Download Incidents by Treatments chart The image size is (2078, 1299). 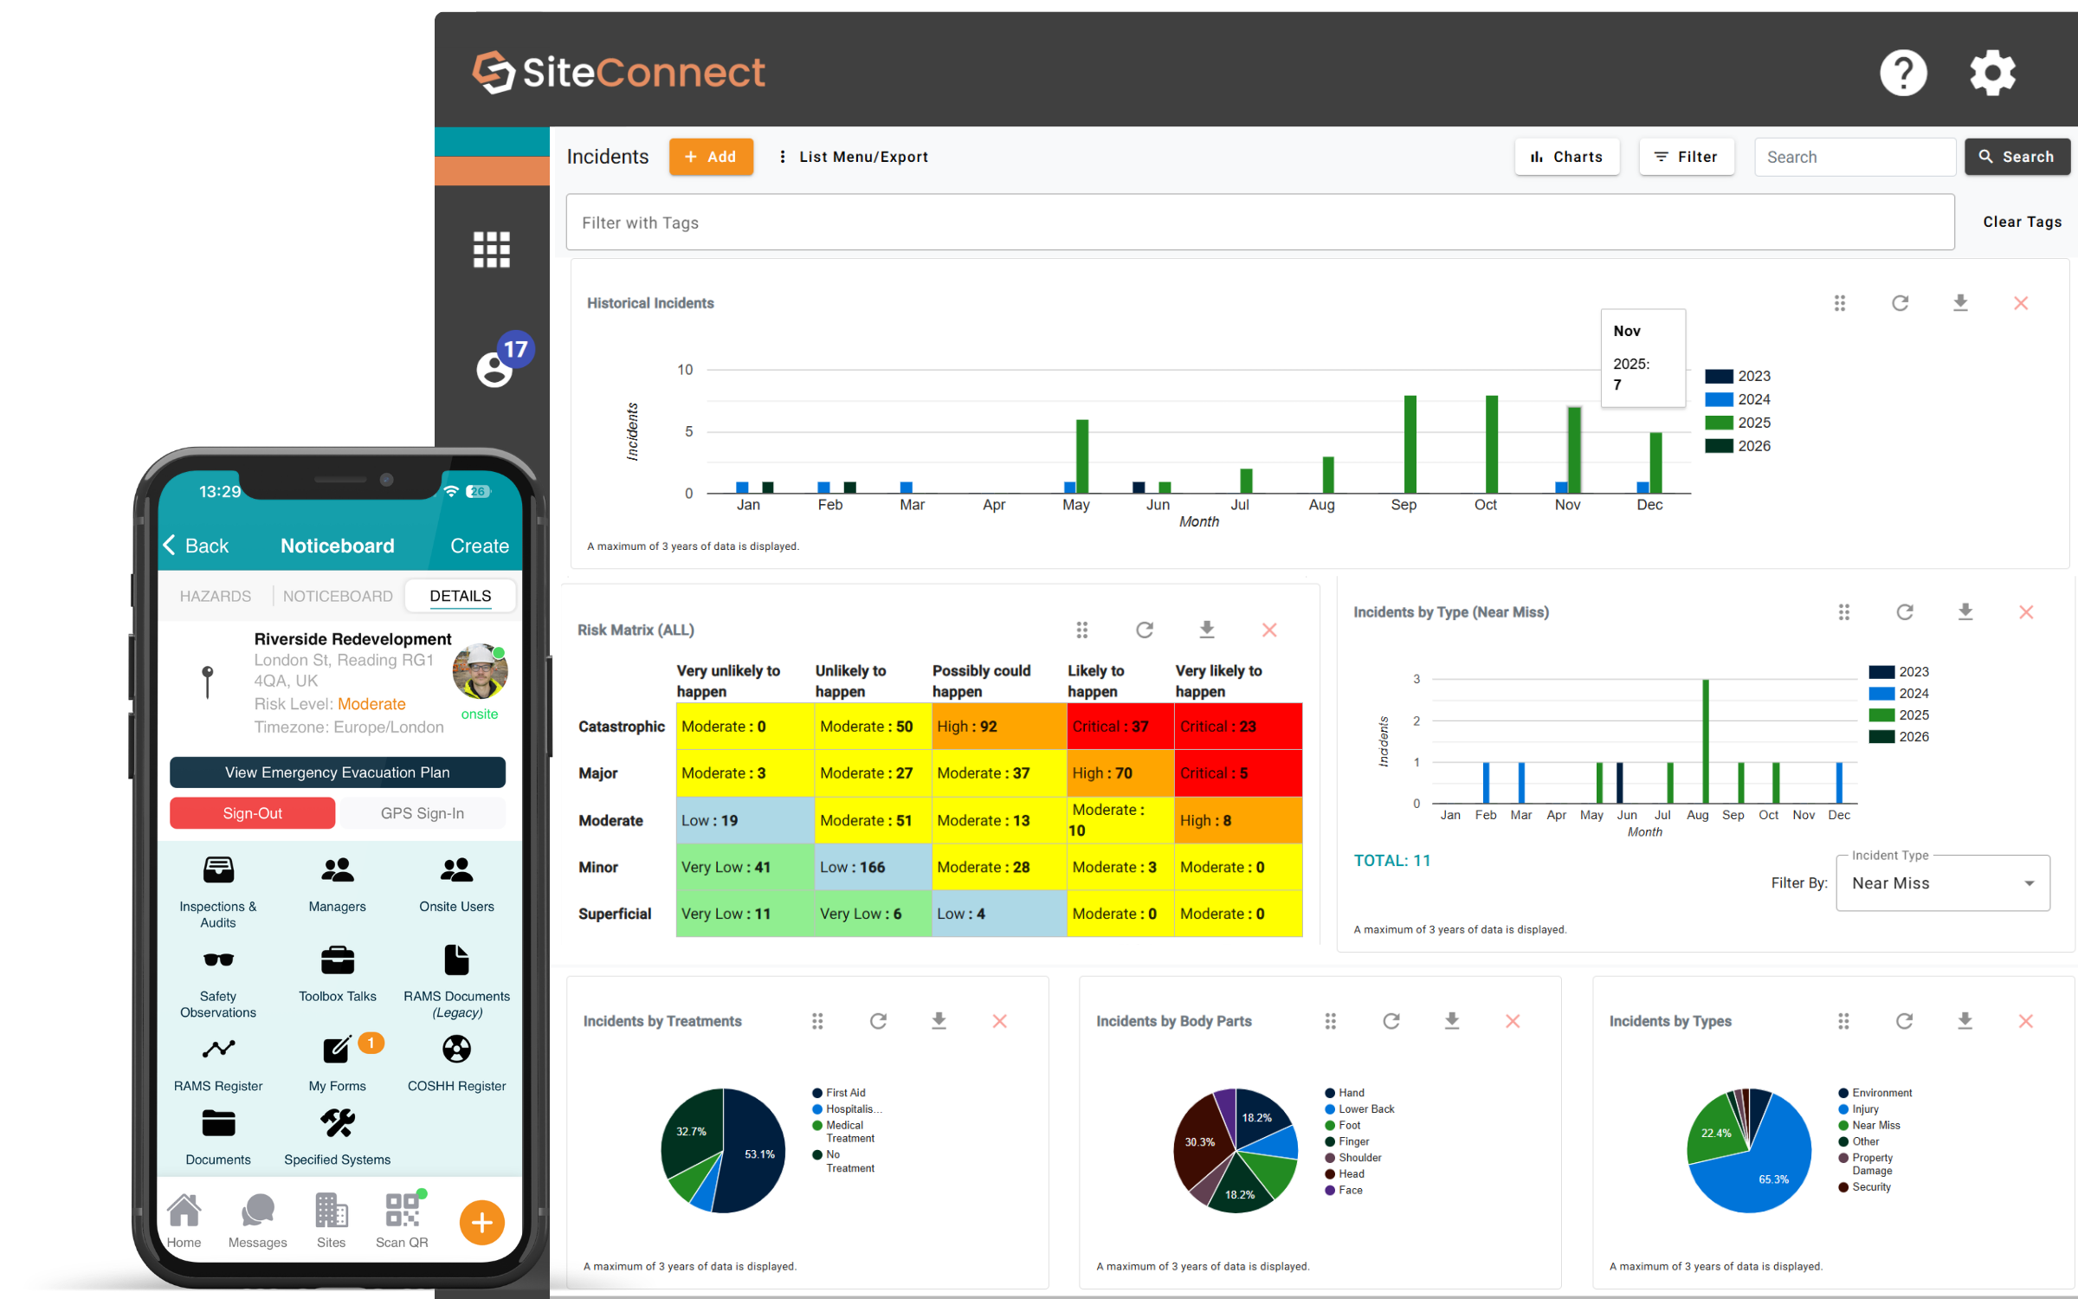click(x=939, y=1021)
